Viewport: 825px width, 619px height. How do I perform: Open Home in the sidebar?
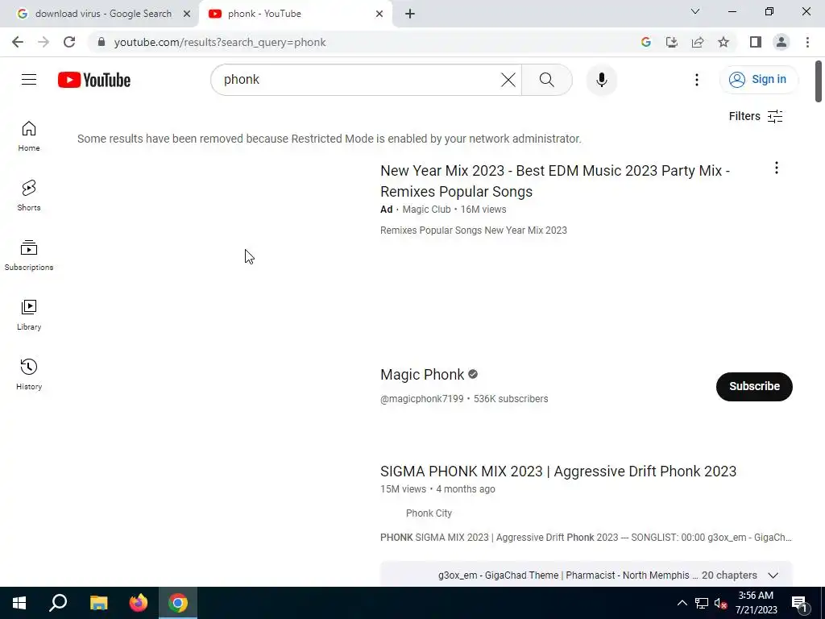point(29,136)
